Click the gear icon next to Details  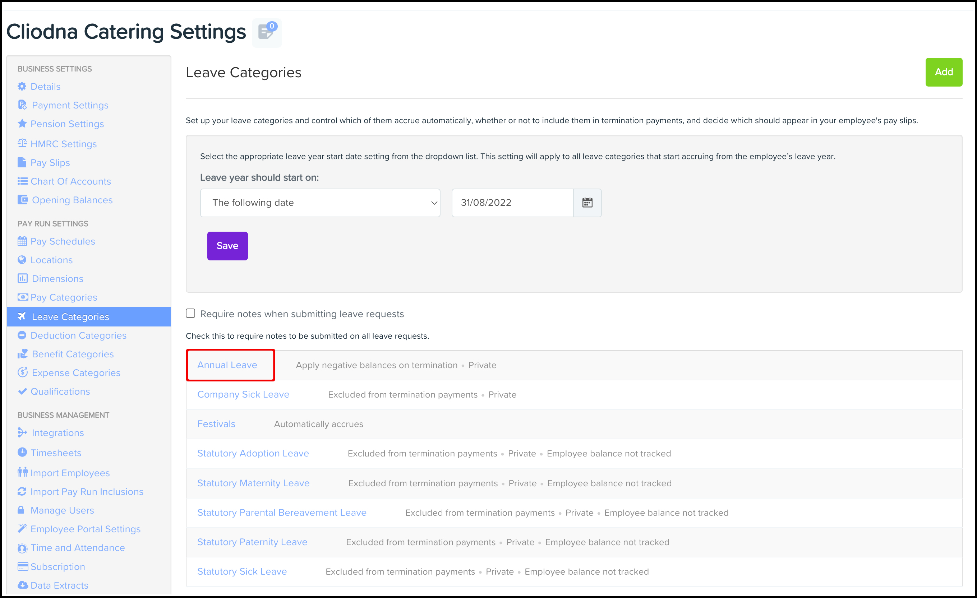tap(22, 87)
